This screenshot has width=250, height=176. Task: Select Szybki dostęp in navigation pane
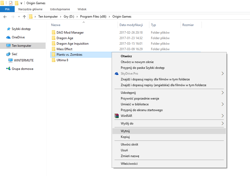(x=21, y=29)
